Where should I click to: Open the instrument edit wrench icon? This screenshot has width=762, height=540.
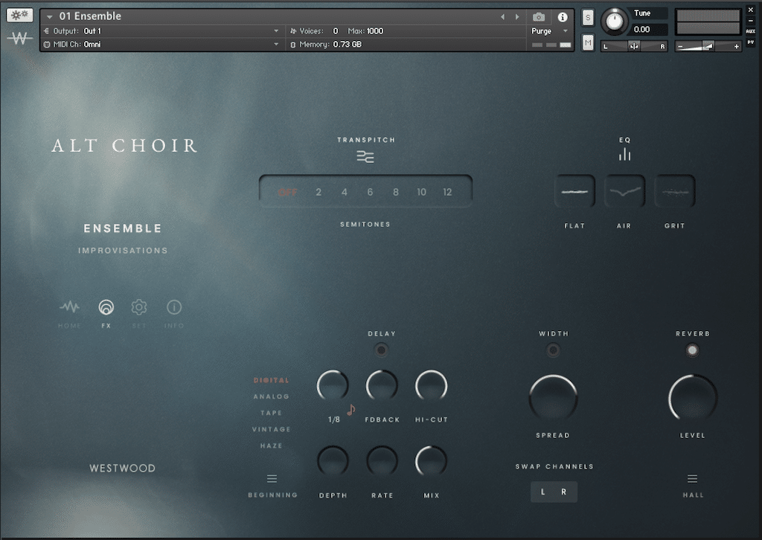19,15
